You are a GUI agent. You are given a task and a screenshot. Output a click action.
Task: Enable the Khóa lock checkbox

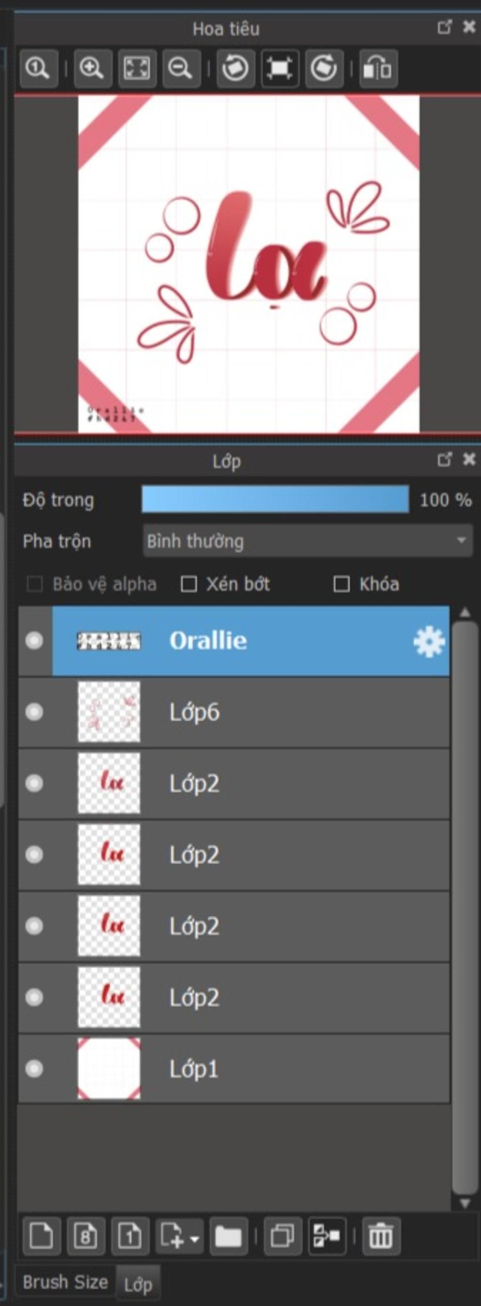(x=341, y=584)
